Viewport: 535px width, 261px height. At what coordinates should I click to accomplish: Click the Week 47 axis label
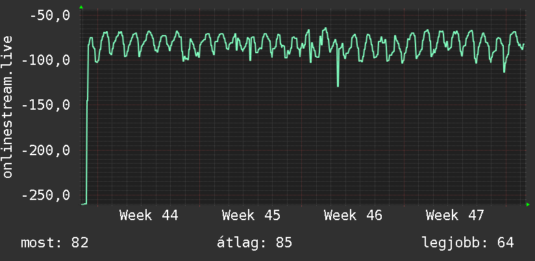[454, 215]
